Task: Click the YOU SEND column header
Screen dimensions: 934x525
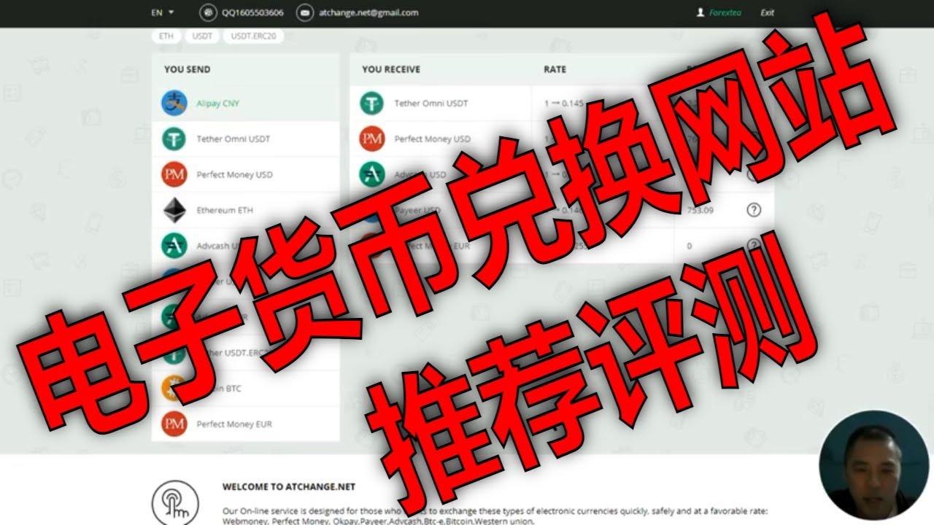Action: (x=187, y=69)
